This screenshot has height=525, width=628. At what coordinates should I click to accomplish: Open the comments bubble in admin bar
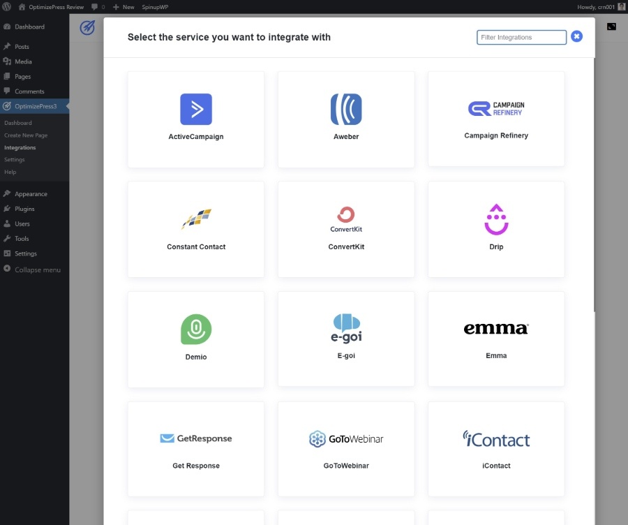click(98, 7)
